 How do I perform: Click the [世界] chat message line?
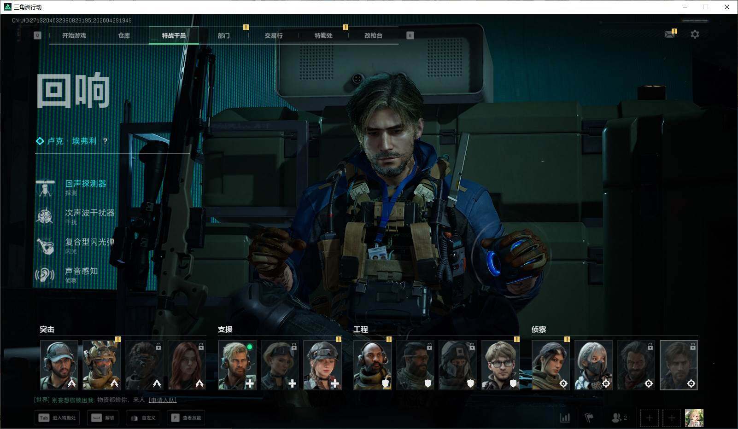105,400
